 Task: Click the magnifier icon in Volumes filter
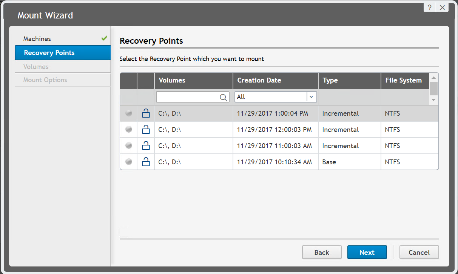[224, 97]
